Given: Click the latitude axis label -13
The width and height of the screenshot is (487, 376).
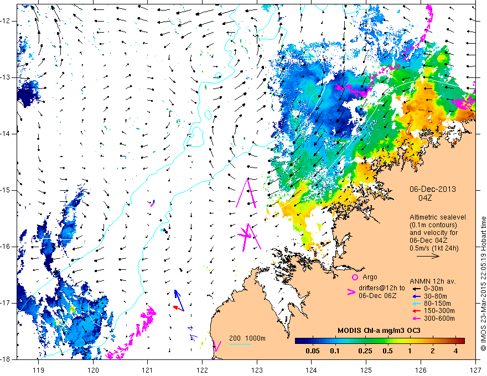Looking at the screenshot, I should click(6, 77).
